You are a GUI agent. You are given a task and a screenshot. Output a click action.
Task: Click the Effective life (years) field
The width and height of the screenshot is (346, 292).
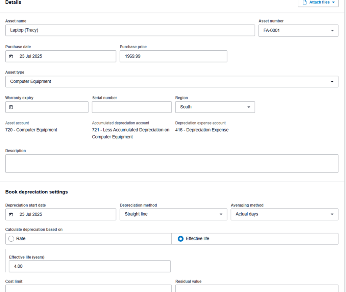tap(90, 266)
